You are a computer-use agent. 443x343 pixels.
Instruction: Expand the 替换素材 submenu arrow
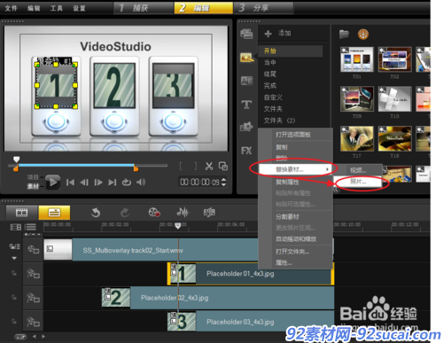tap(327, 169)
